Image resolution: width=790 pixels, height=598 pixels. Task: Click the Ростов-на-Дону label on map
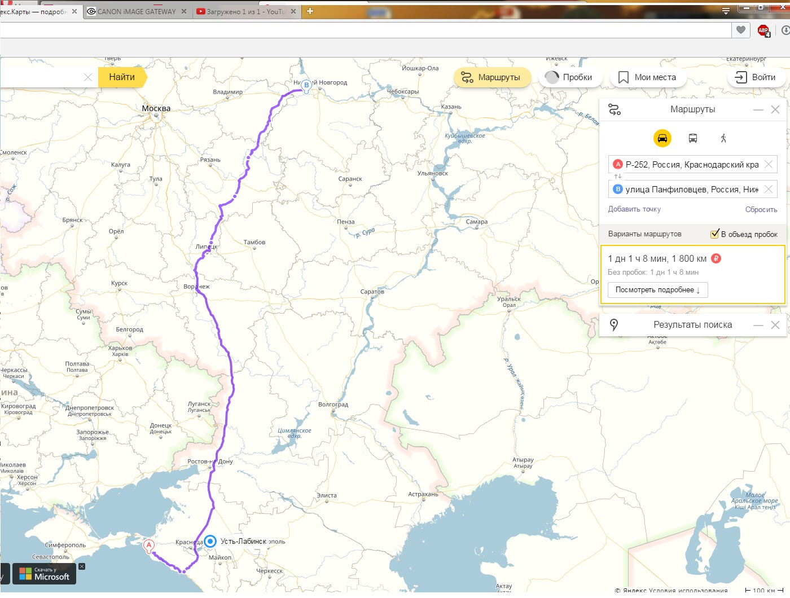point(210,461)
